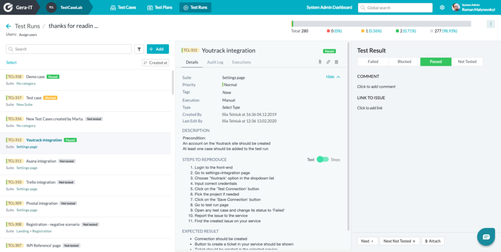Go back using the left arrow icon
Viewport: 501px width, 252px height.
pyautogui.click(x=9, y=26)
